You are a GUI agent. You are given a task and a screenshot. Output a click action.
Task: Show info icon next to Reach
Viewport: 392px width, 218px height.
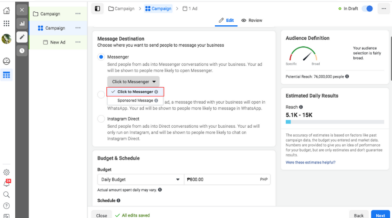[x=301, y=107]
